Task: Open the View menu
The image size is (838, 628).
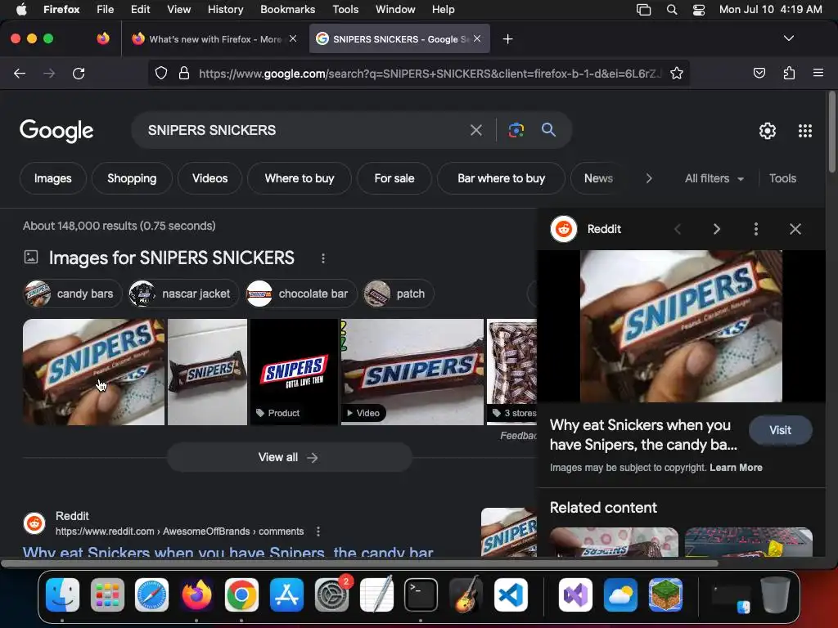Action: (178, 10)
